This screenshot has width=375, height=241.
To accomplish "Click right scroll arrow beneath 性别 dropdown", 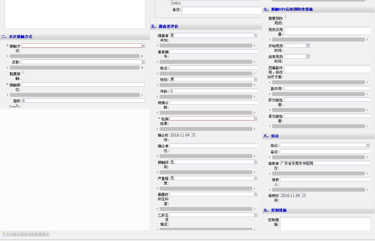I will click(255, 85).
